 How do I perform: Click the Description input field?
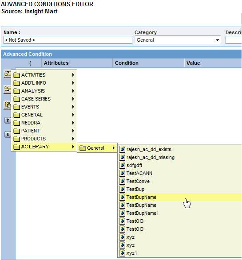pyautogui.click(x=234, y=40)
